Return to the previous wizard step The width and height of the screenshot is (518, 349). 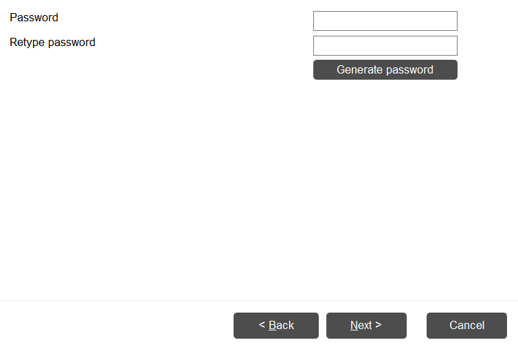[275, 326]
